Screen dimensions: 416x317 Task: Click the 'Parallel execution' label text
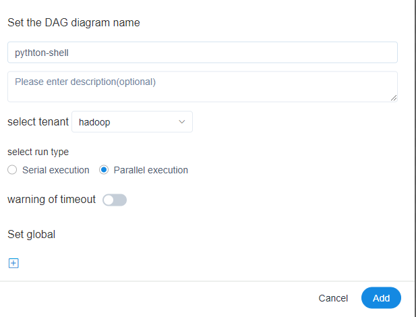click(x=151, y=170)
